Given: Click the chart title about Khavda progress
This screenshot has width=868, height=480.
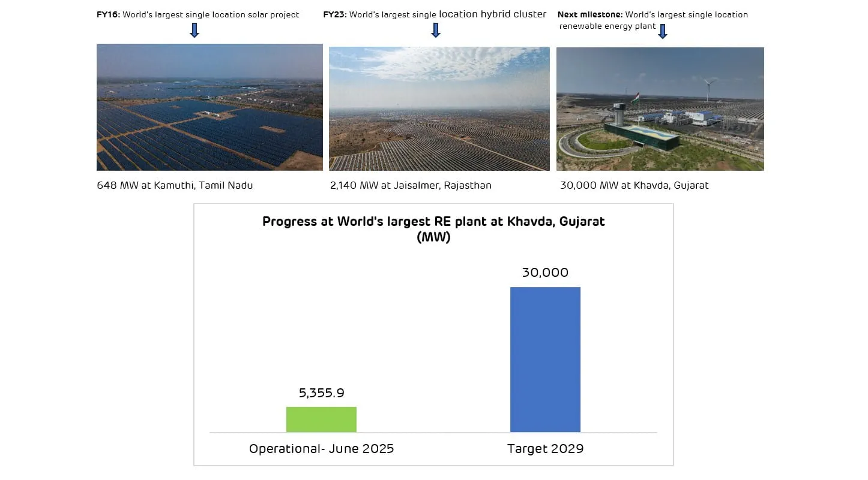Looking at the screenshot, I should click(x=433, y=229).
